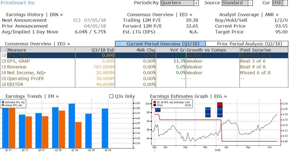Click the Q1'18 orange actual bar
Image resolution: width=289 pixels, height=153 pixels.
tap(62, 129)
